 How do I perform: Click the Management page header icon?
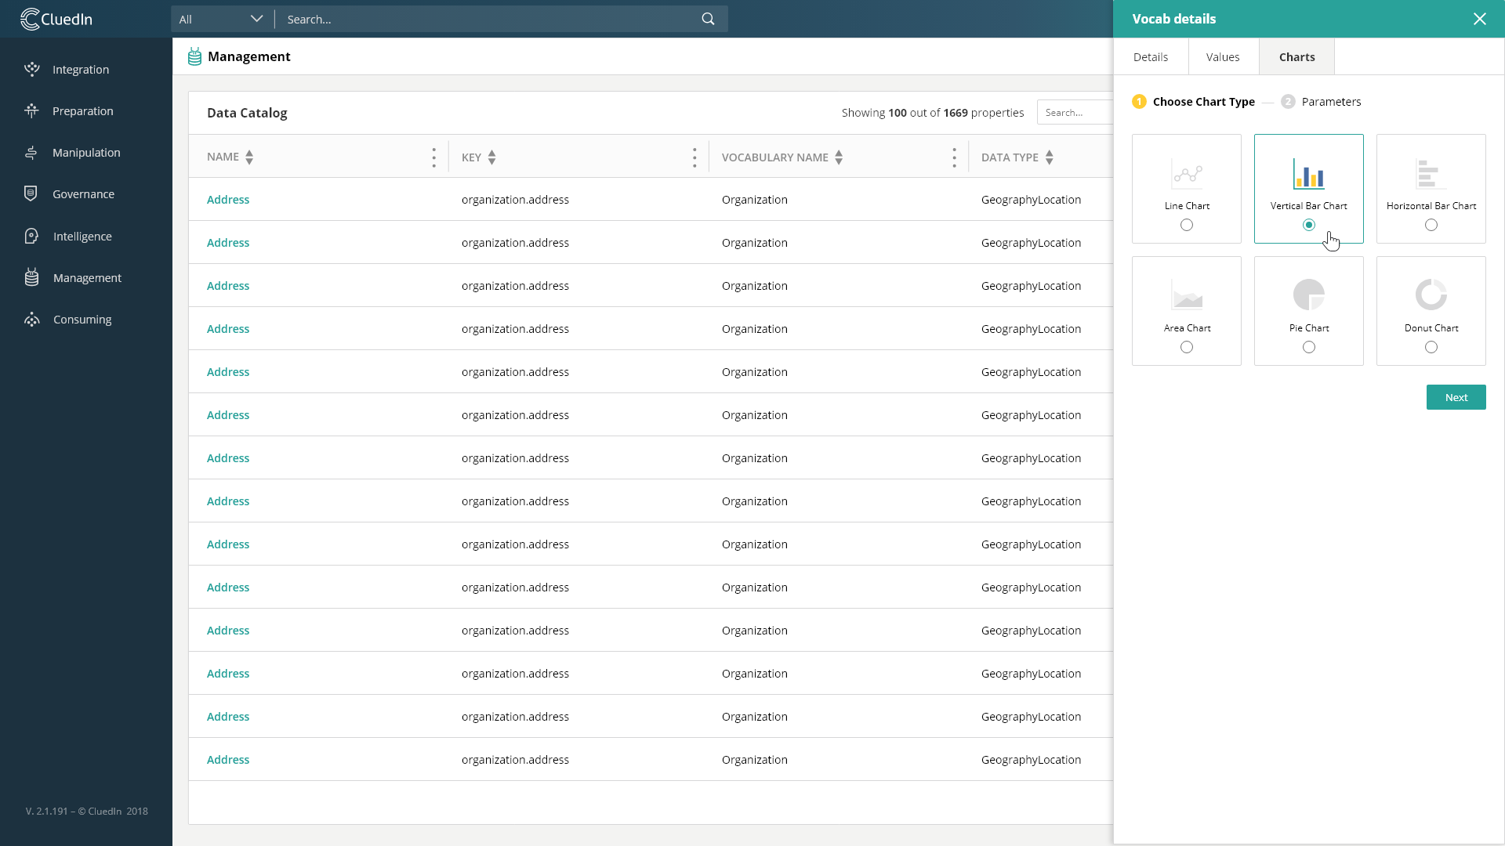pos(194,56)
